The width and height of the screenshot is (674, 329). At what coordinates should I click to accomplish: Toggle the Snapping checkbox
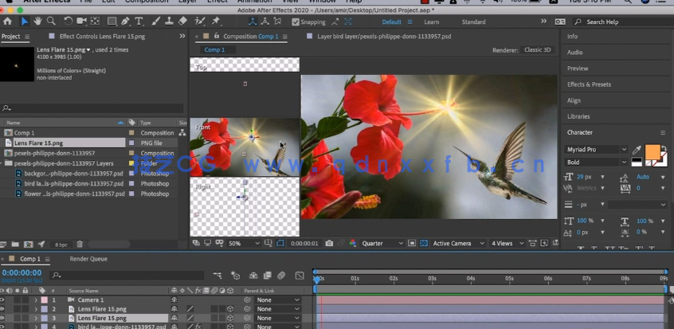click(x=296, y=22)
